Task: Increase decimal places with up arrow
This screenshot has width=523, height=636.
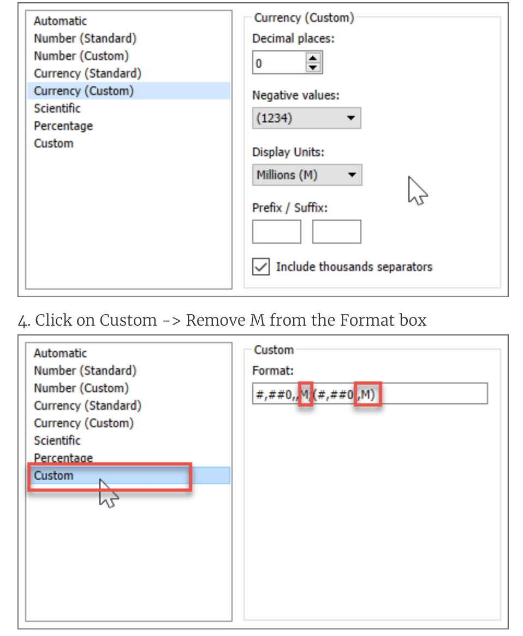Action: point(313,57)
